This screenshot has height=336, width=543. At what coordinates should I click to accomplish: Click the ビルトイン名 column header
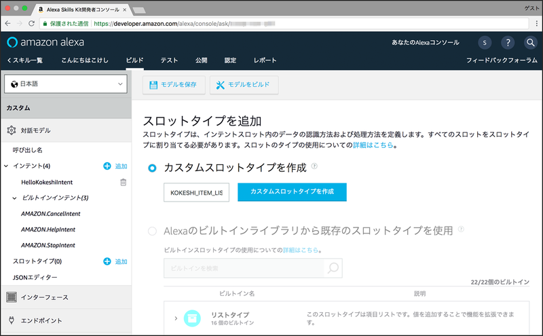pyautogui.click(x=237, y=293)
